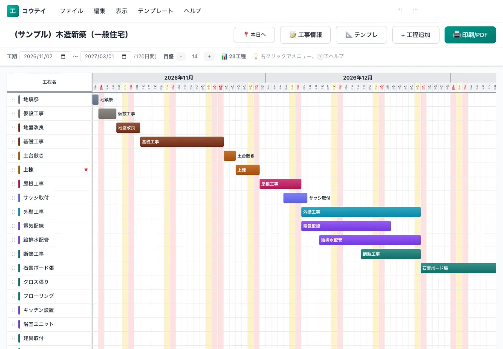Open the ヘルプ menu

(193, 11)
